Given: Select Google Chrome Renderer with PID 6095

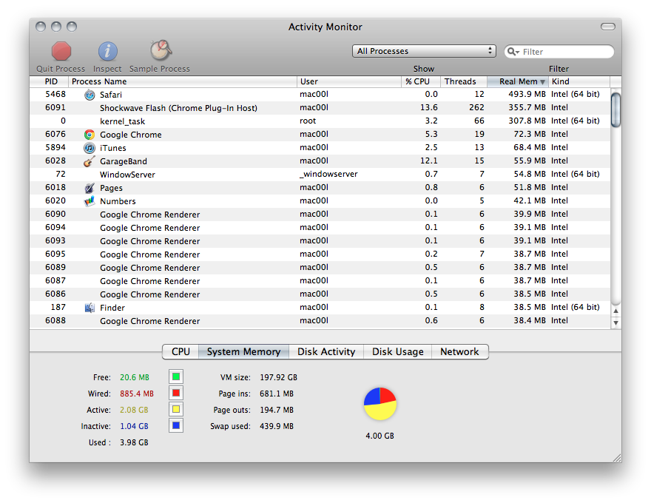Looking at the screenshot, I should [x=320, y=254].
